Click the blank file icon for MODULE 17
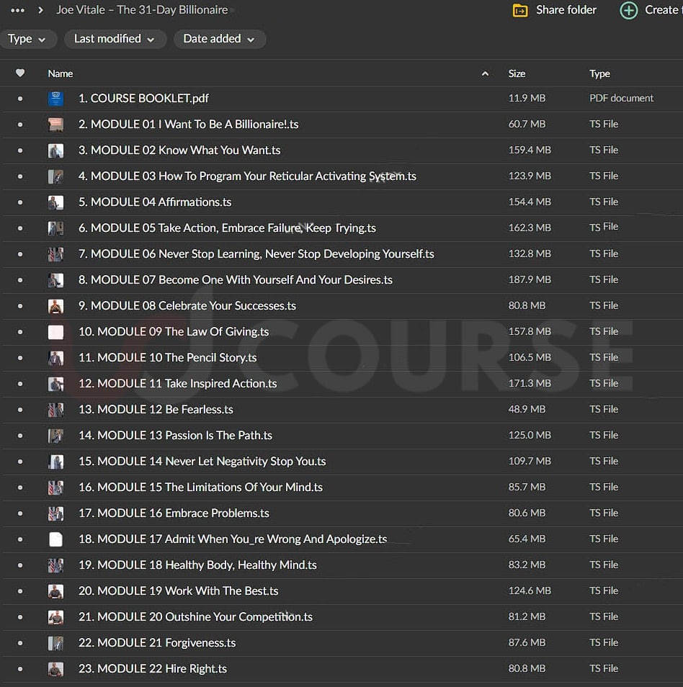 [55, 539]
